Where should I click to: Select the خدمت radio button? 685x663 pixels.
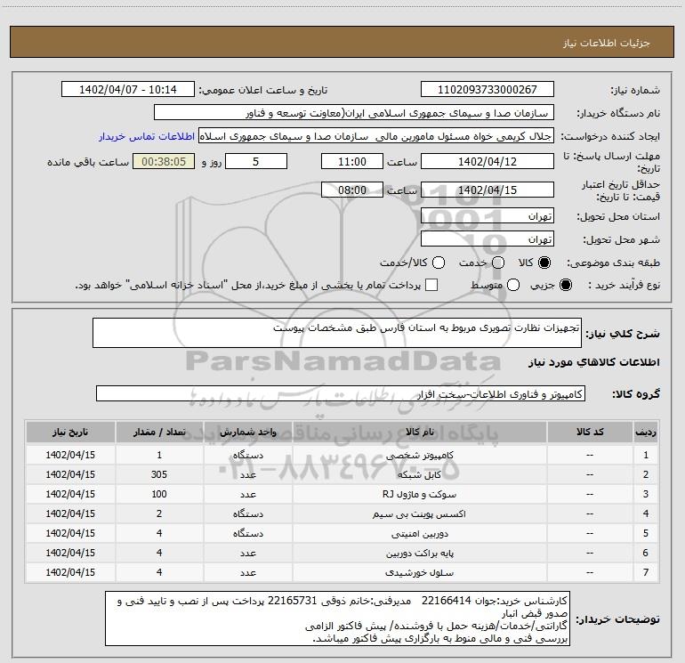(498, 263)
